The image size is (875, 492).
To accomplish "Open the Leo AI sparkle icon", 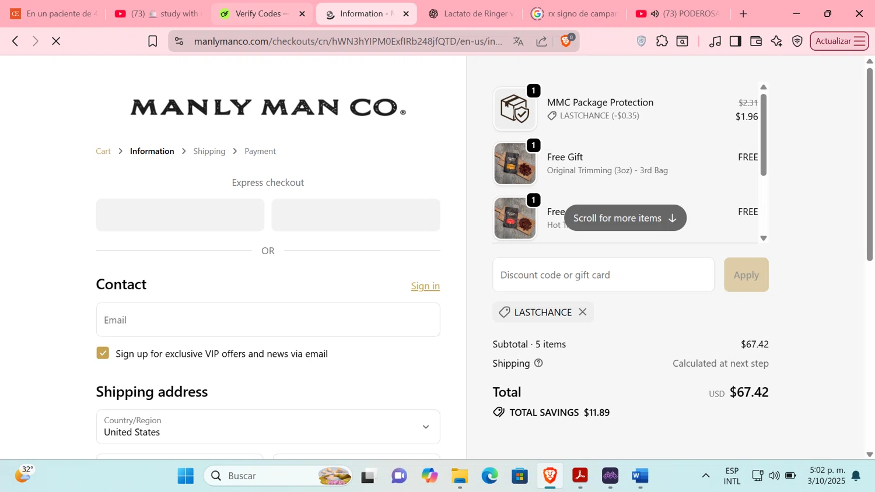I will 776,41.
